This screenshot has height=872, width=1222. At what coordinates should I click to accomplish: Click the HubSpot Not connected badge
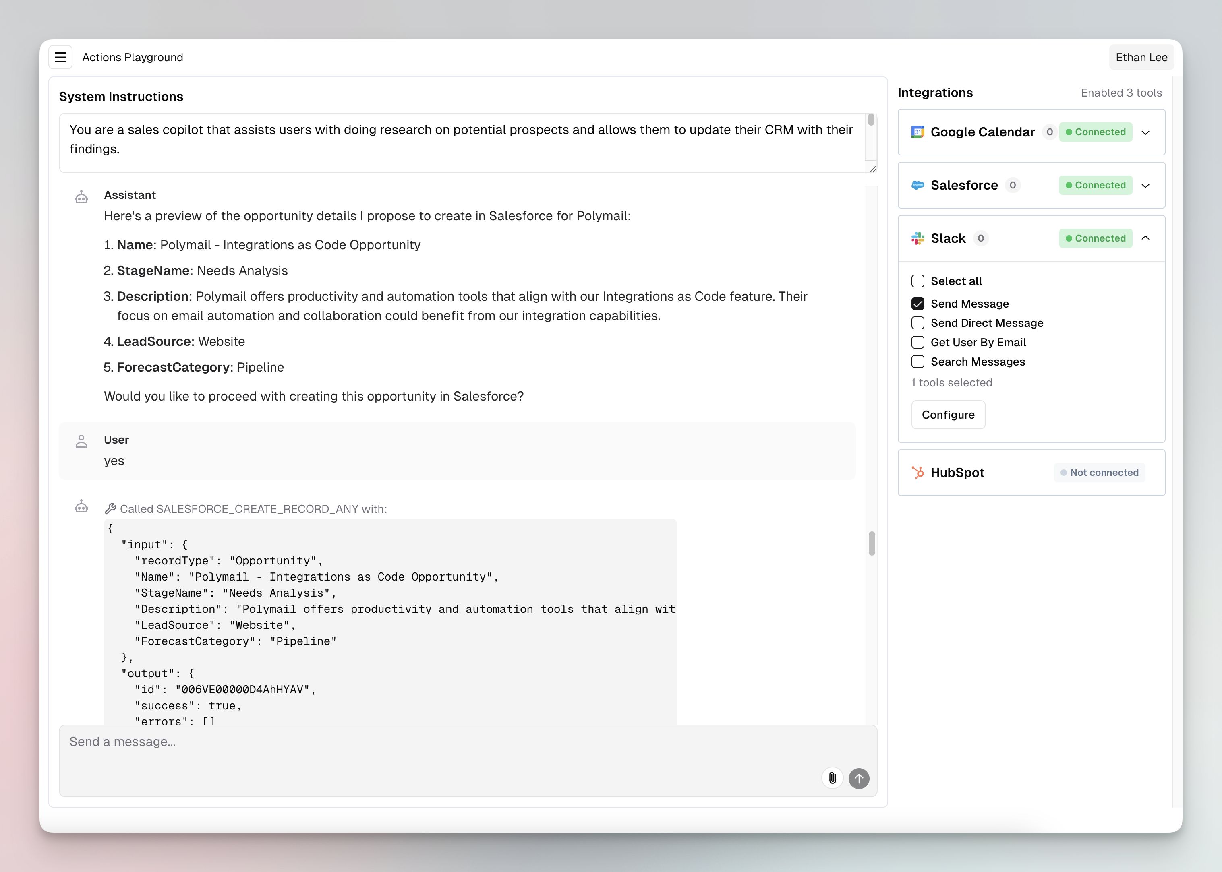click(1099, 473)
